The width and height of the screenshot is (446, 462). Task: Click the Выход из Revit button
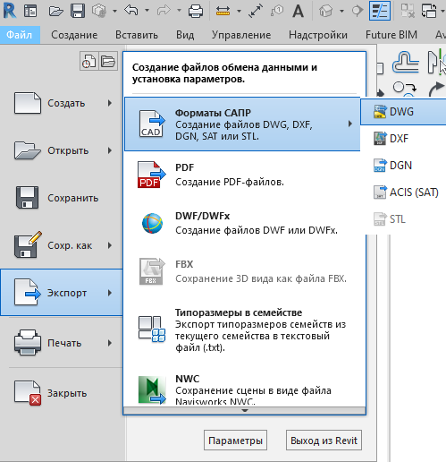coord(324,441)
